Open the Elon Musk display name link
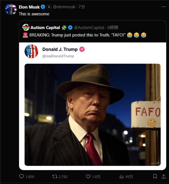Image resolution: width=169 pixels, height=184 pixels. 29,7
